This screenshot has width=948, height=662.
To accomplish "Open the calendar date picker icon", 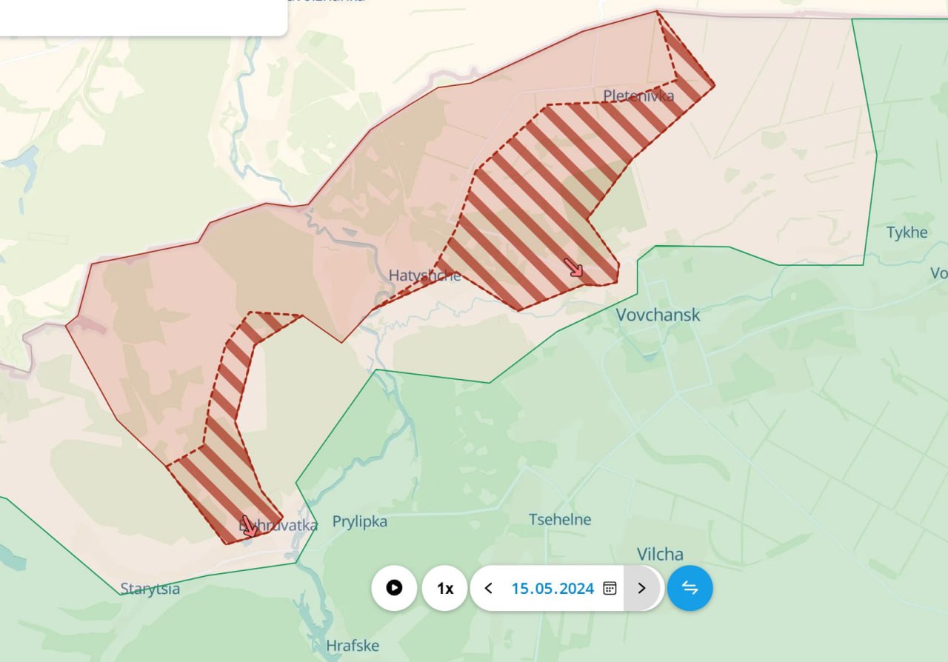I will click(x=610, y=588).
